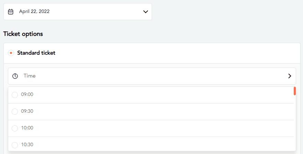Viewport: 303px width, 154px height.
Task: Click the Time field label
Action: 30,76
